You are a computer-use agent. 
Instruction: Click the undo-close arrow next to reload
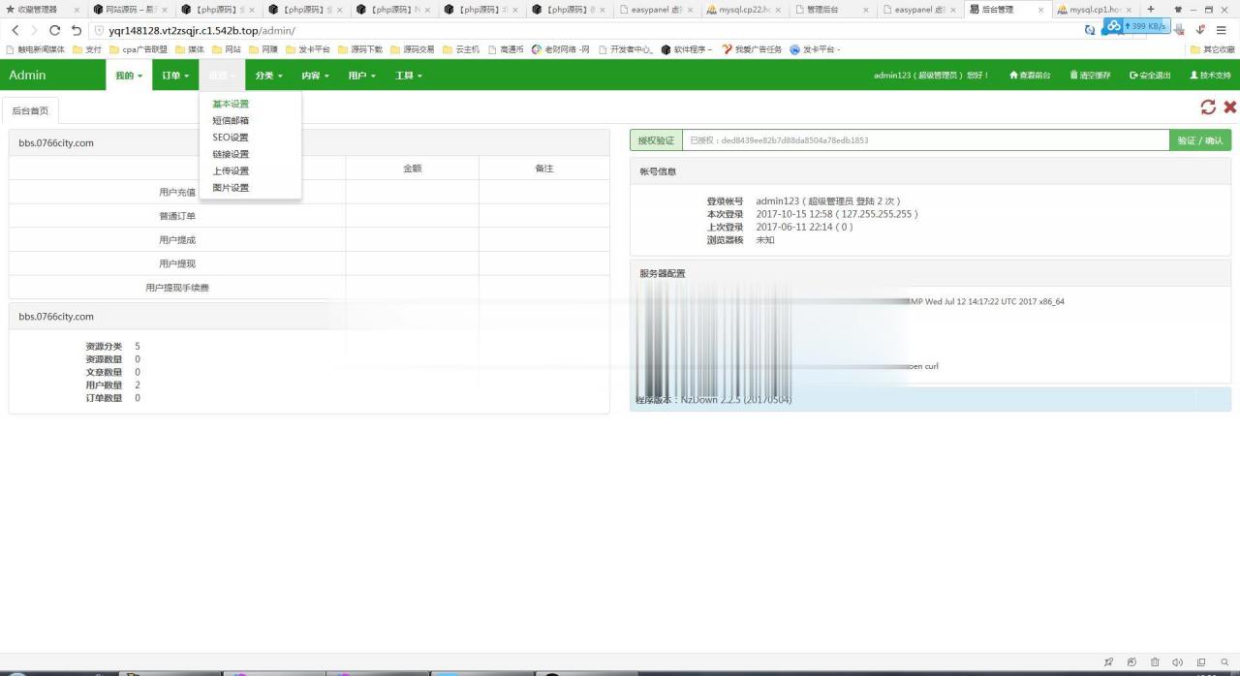tap(77, 30)
